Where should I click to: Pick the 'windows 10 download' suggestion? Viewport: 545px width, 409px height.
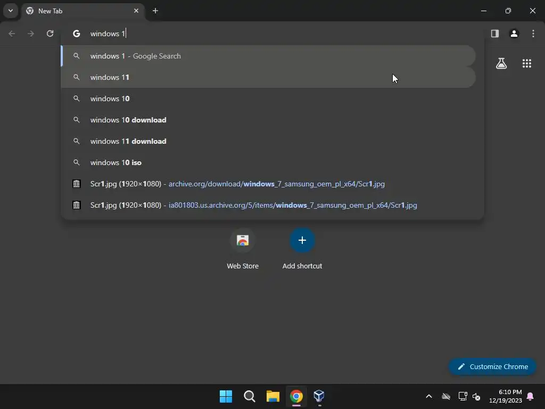click(x=268, y=120)
